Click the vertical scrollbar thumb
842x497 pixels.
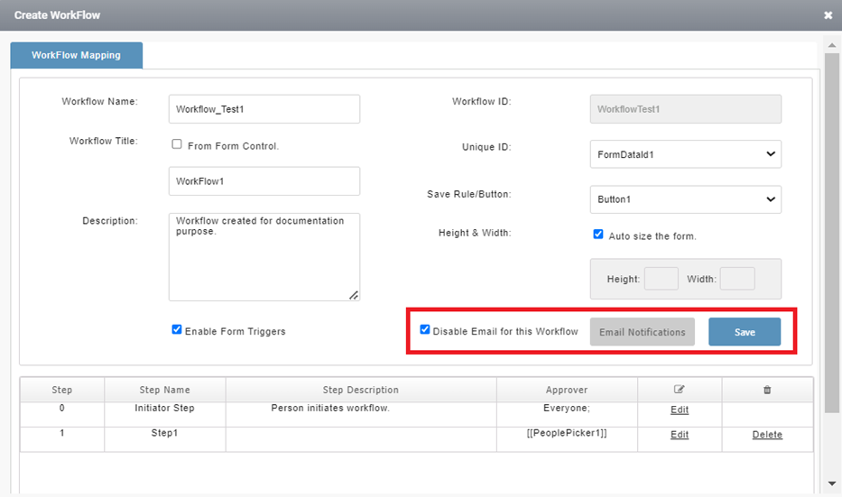point(832,233)
